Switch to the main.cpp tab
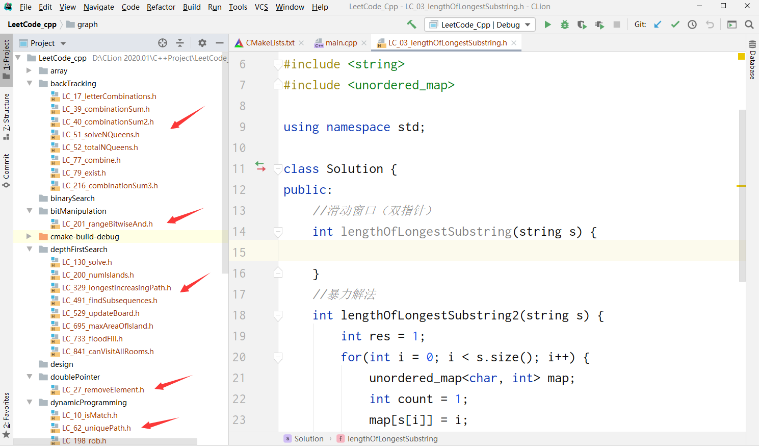 pyautogui.click(x=342, y=43)
